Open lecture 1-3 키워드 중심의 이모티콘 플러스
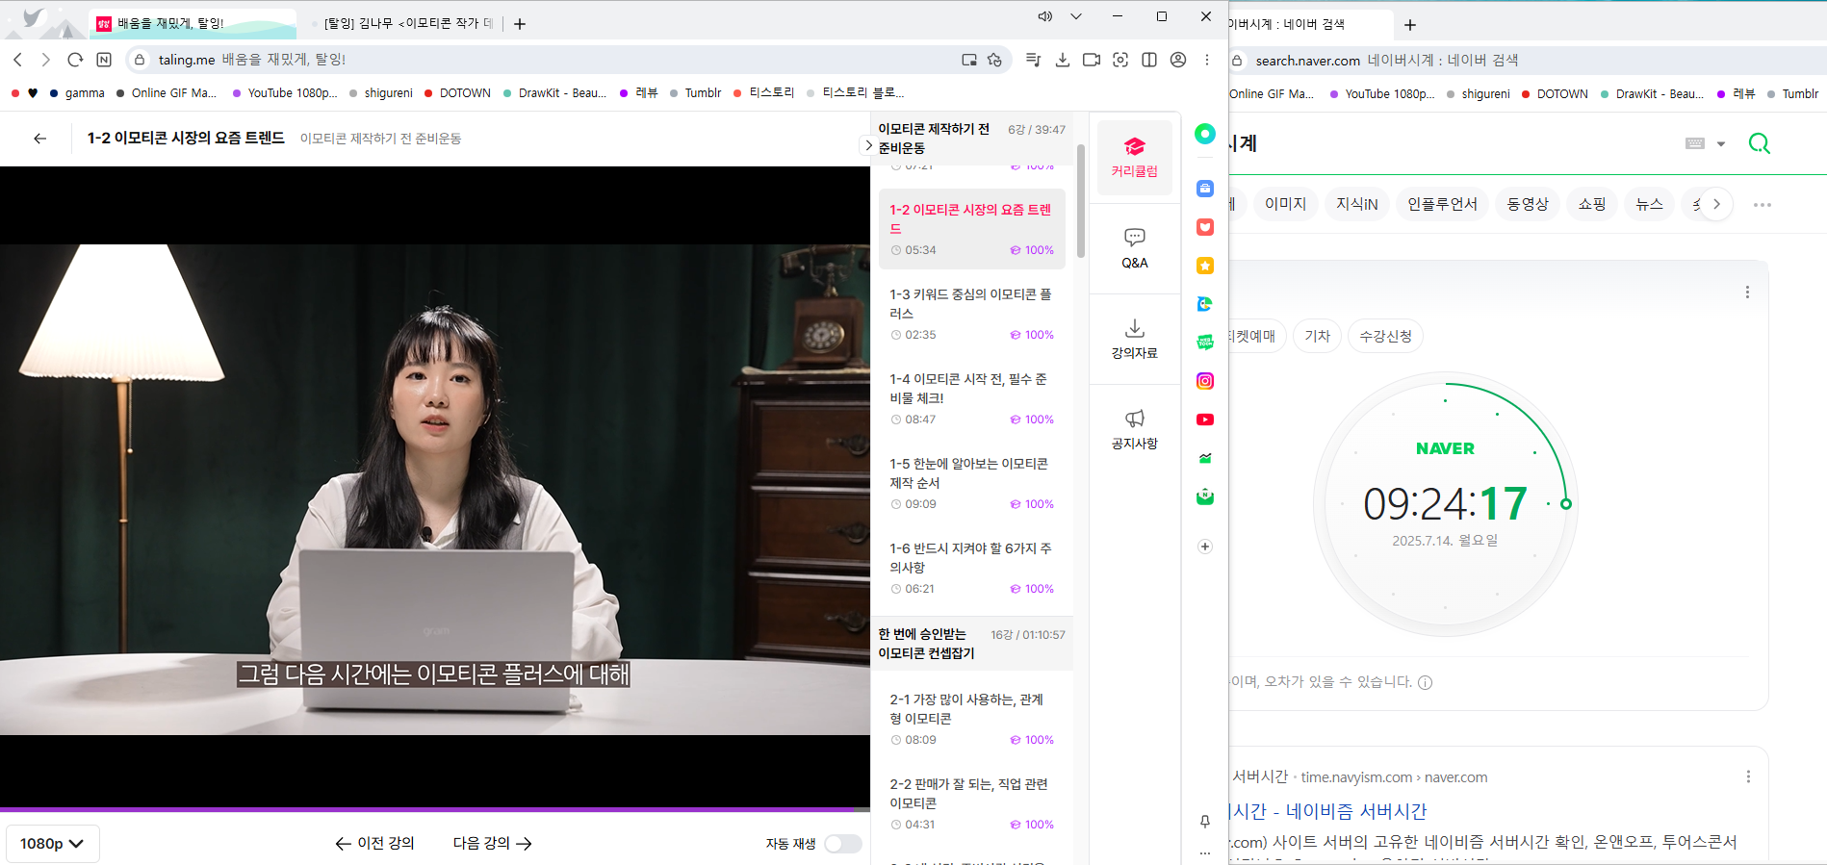This screenshot has height=865, width=1827. point(971,314)
